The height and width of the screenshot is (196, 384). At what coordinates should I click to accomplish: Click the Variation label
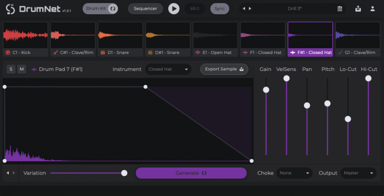pos(35,173)
